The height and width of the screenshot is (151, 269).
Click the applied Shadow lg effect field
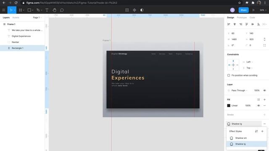pyautogui.click(x=244, y=124)
